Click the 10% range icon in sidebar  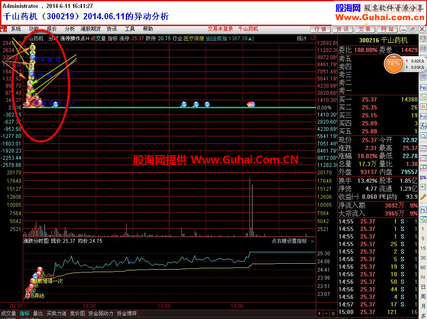click(x=423, y=177)
